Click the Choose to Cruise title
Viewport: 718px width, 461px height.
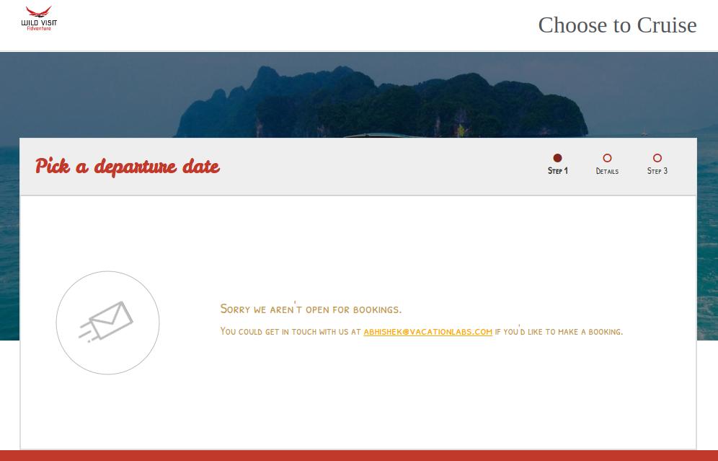[x=617, y=25]
